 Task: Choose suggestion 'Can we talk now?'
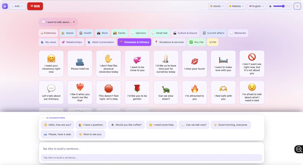194,125
